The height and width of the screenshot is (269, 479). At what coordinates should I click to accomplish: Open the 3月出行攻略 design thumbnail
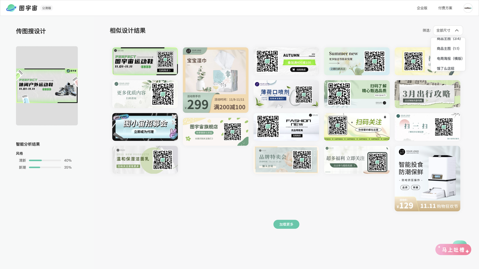427,94
